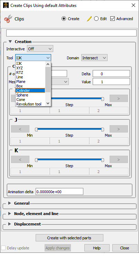Screen dimensions: 139x257
Task: Click the description text field at top
Action: (x=71, y=33)
